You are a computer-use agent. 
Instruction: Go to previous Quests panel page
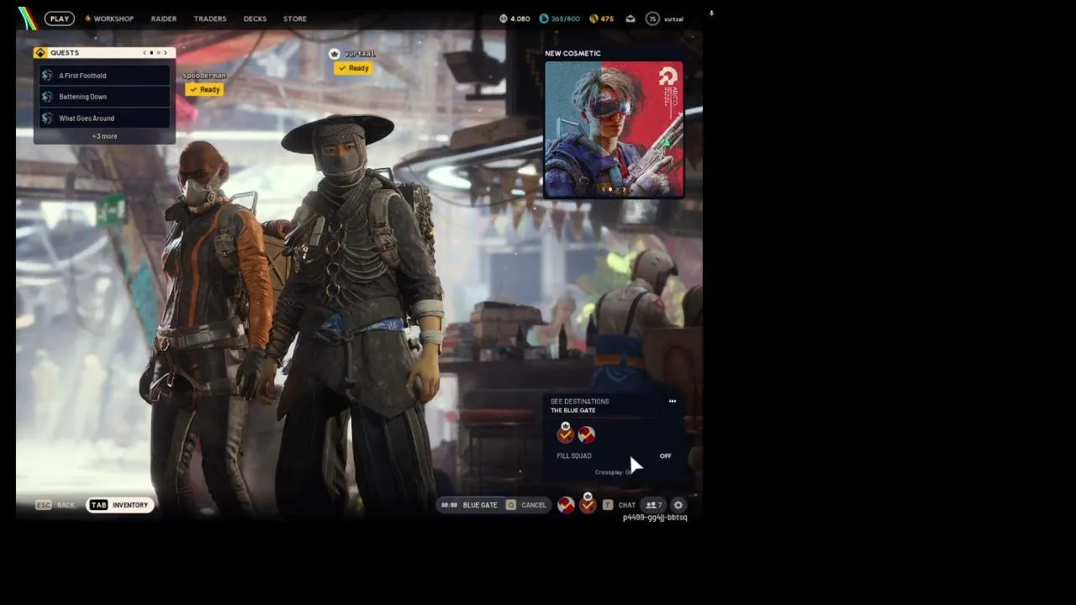145,53
